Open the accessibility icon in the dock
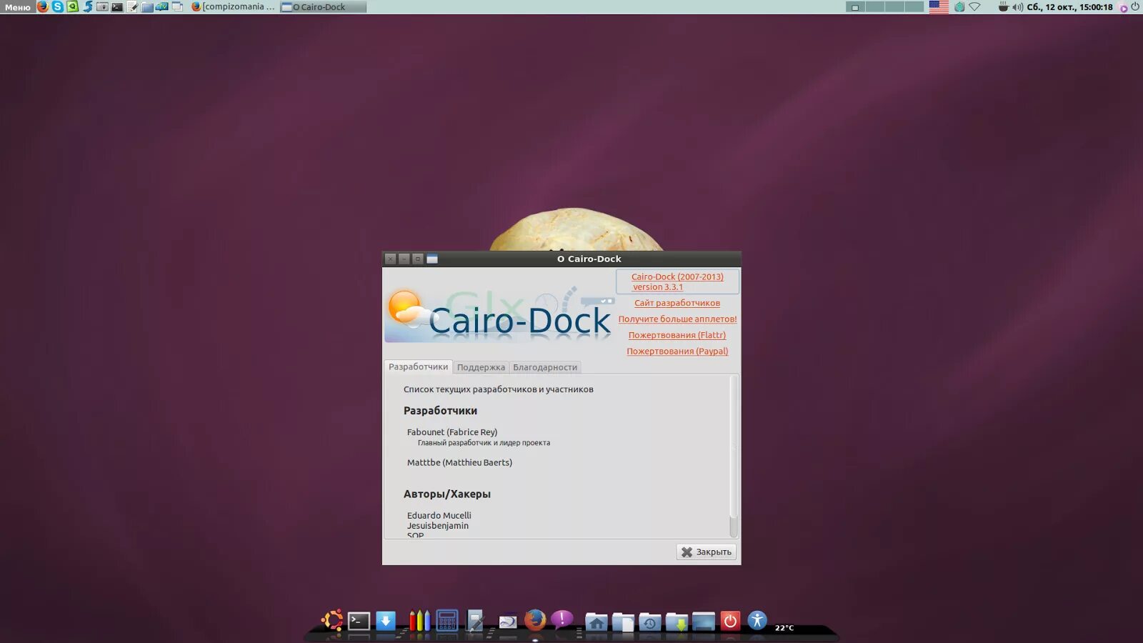This screenshot has width=1143, height=643. (757, 620)
